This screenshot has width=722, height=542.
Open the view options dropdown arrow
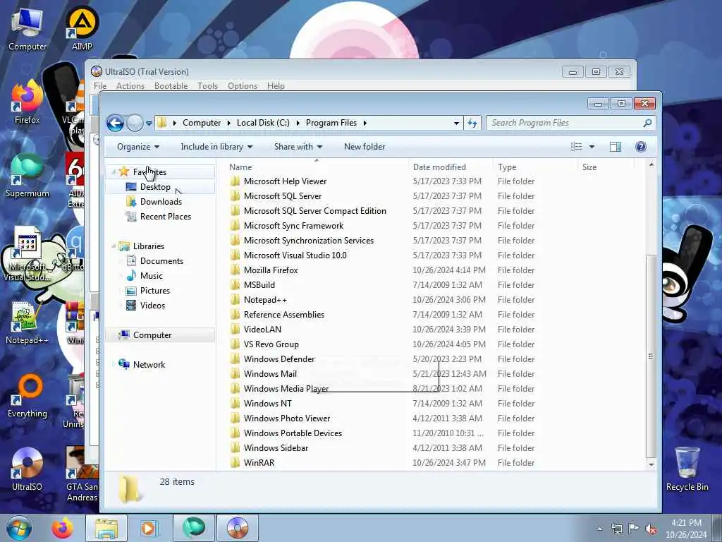[592, 147]
